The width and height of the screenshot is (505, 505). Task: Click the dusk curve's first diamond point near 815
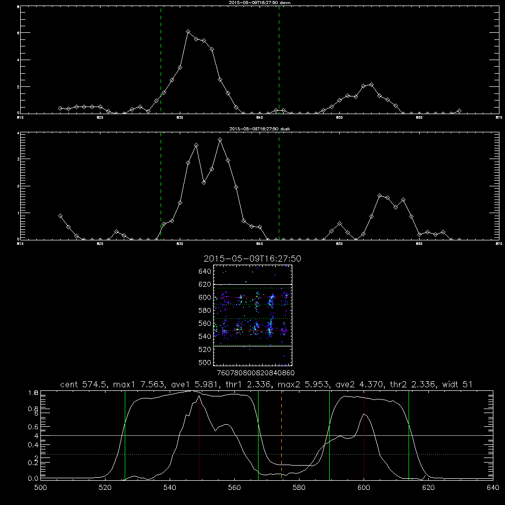(60, 216)
